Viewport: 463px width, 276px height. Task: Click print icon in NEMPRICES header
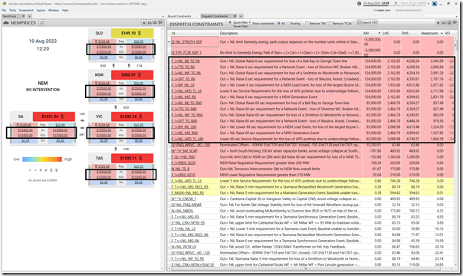155,22
